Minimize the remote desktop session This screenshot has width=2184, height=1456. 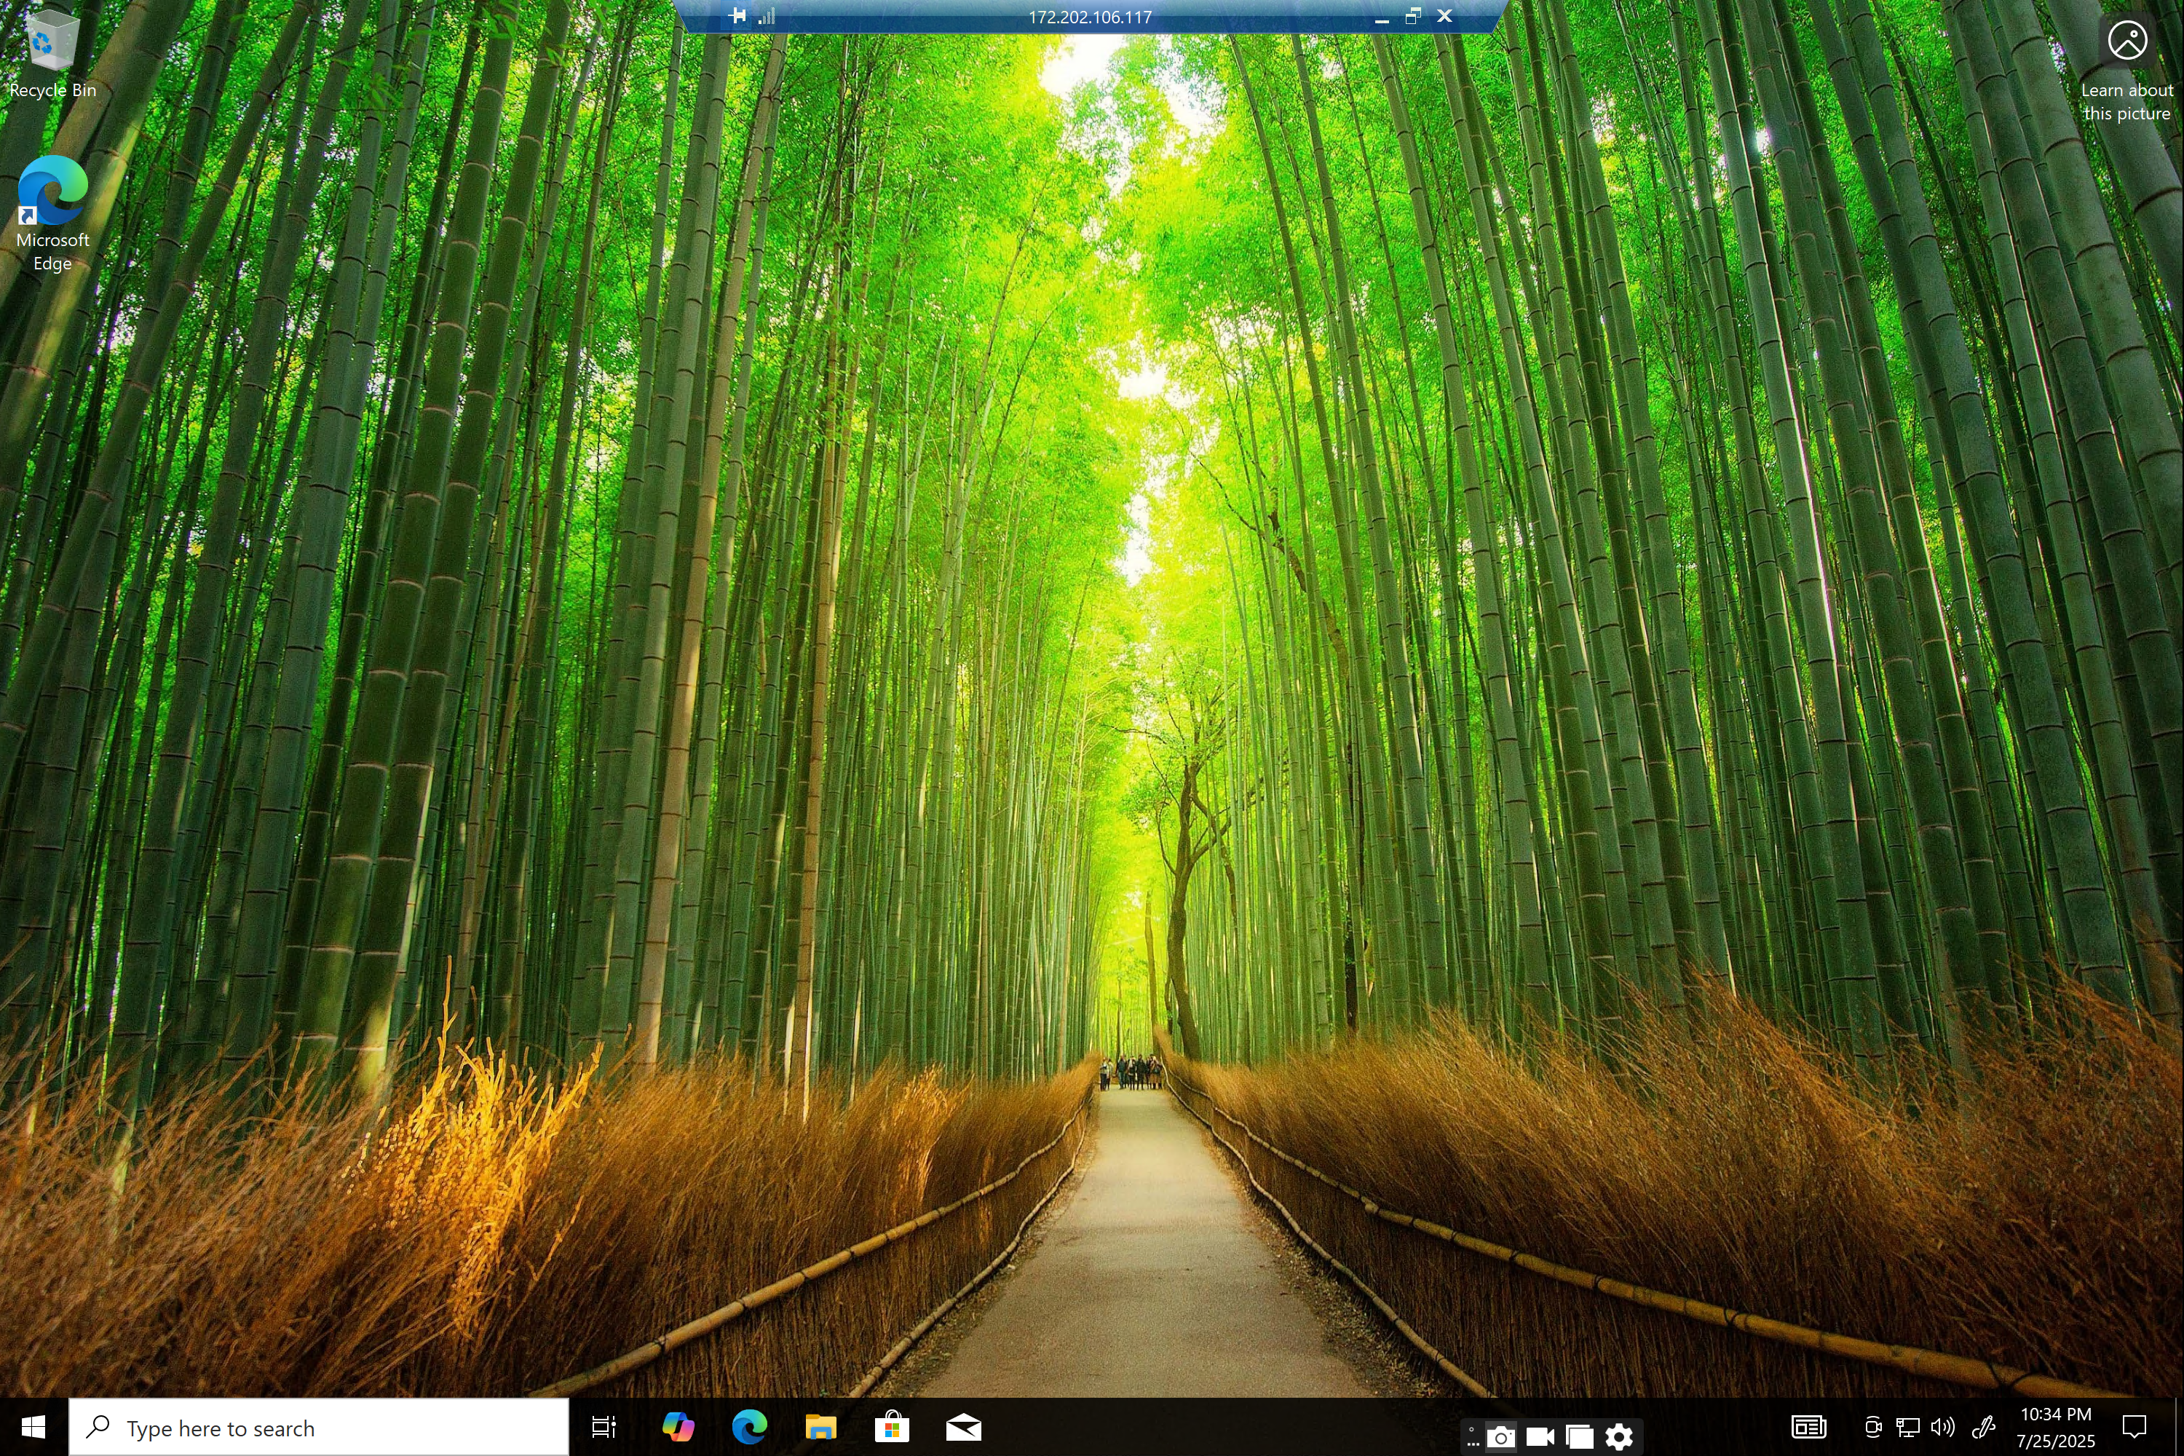[1382, 17]
